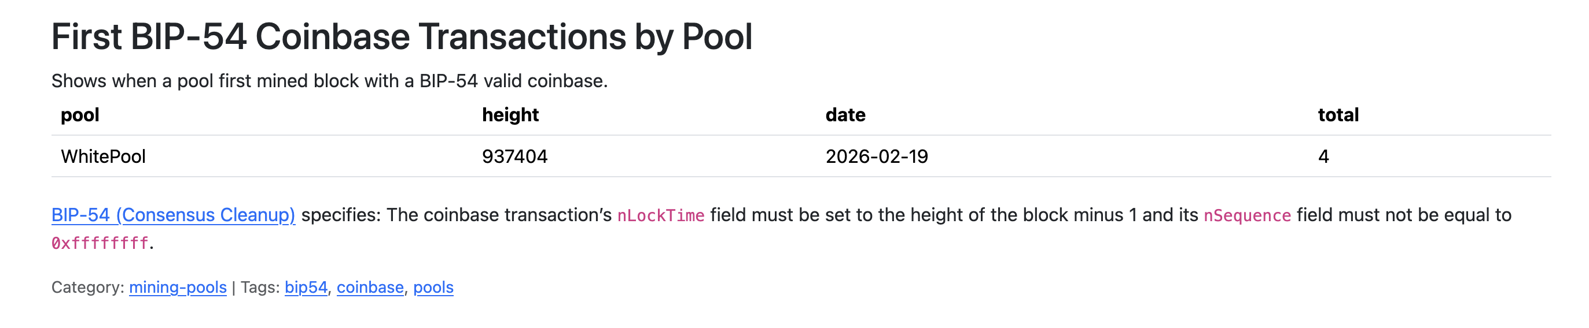Select the coinbase tag link
1589x328 pixels.
pyautogui.click(x=370, y=288)
